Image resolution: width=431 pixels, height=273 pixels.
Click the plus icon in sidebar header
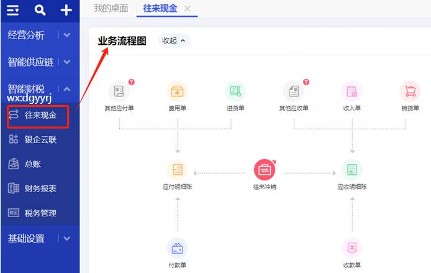(66, 10)
